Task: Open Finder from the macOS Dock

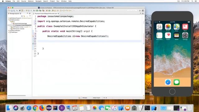Action: pyautogui.click(x=9, y=108)
